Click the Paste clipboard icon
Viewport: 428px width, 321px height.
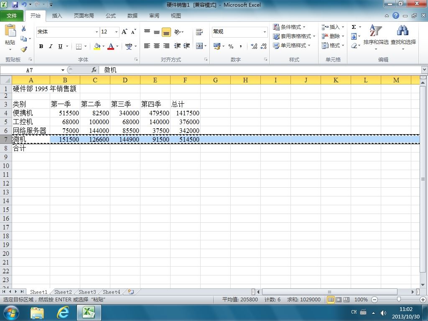(10, 31)
